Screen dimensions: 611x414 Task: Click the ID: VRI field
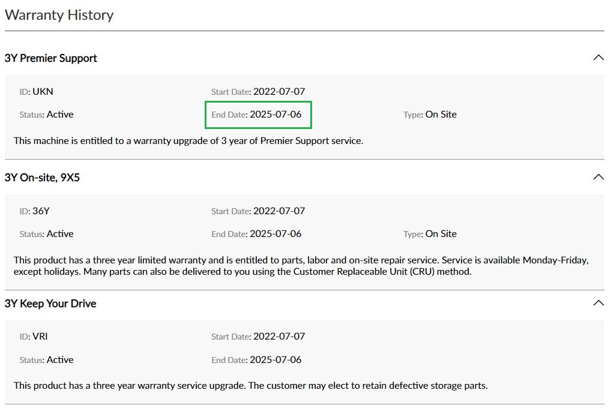(x=34, y=337)
